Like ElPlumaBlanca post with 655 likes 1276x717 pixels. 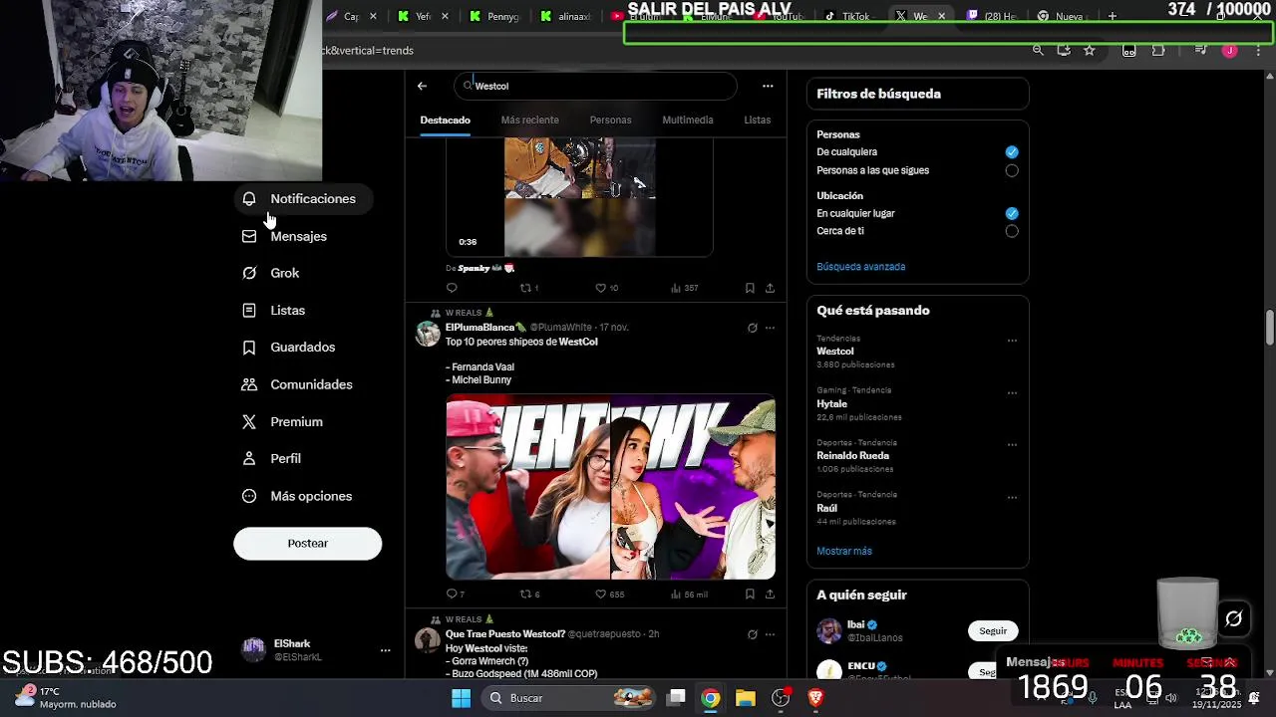point(609,595)
